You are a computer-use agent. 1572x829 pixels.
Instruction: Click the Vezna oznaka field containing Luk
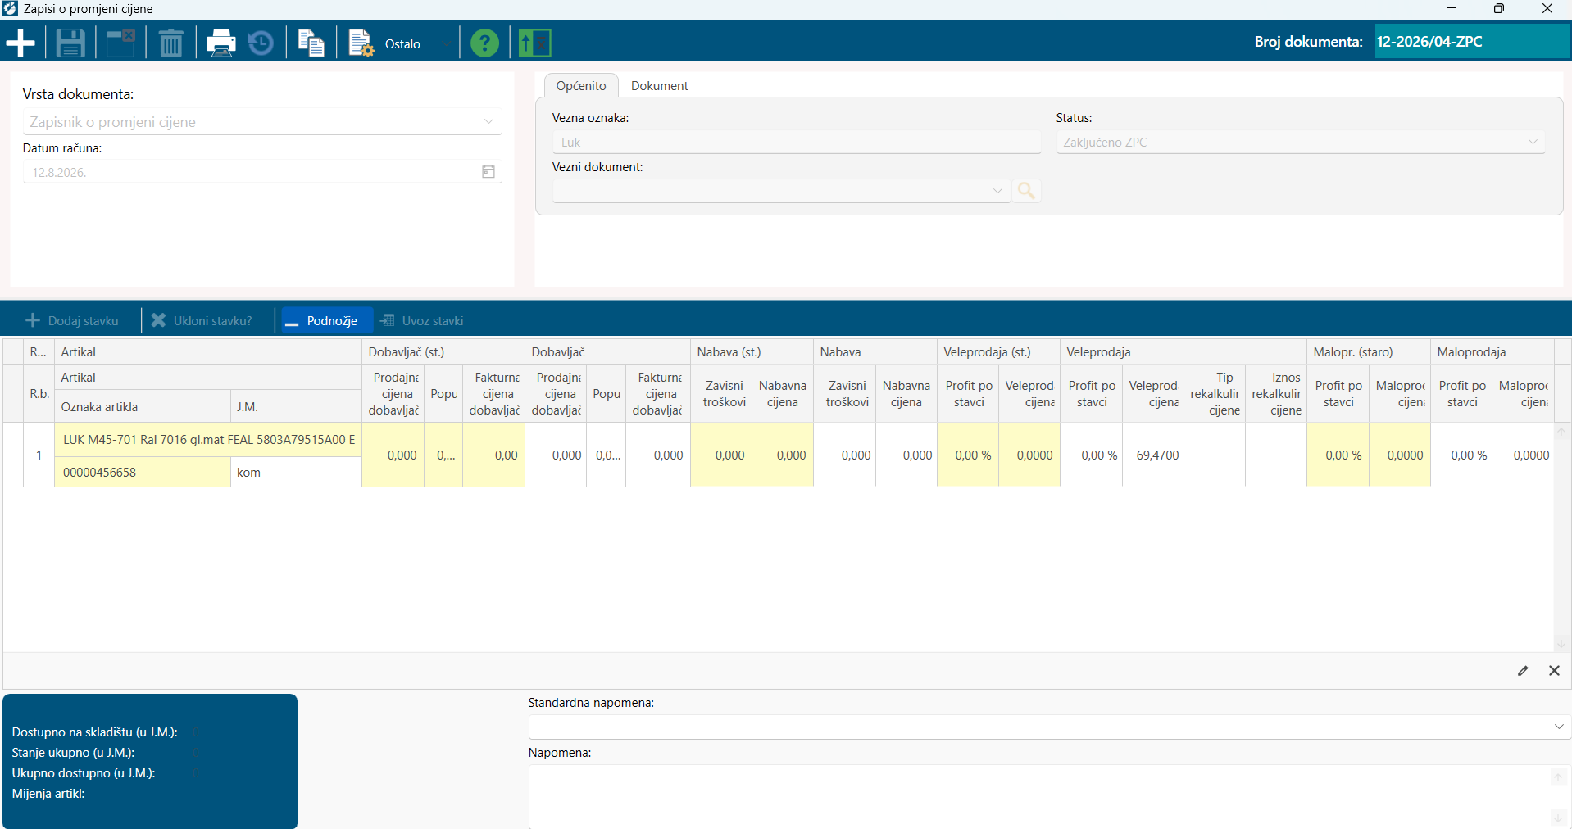(797, 143)
